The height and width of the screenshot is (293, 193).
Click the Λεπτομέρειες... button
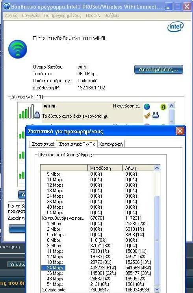159,70
